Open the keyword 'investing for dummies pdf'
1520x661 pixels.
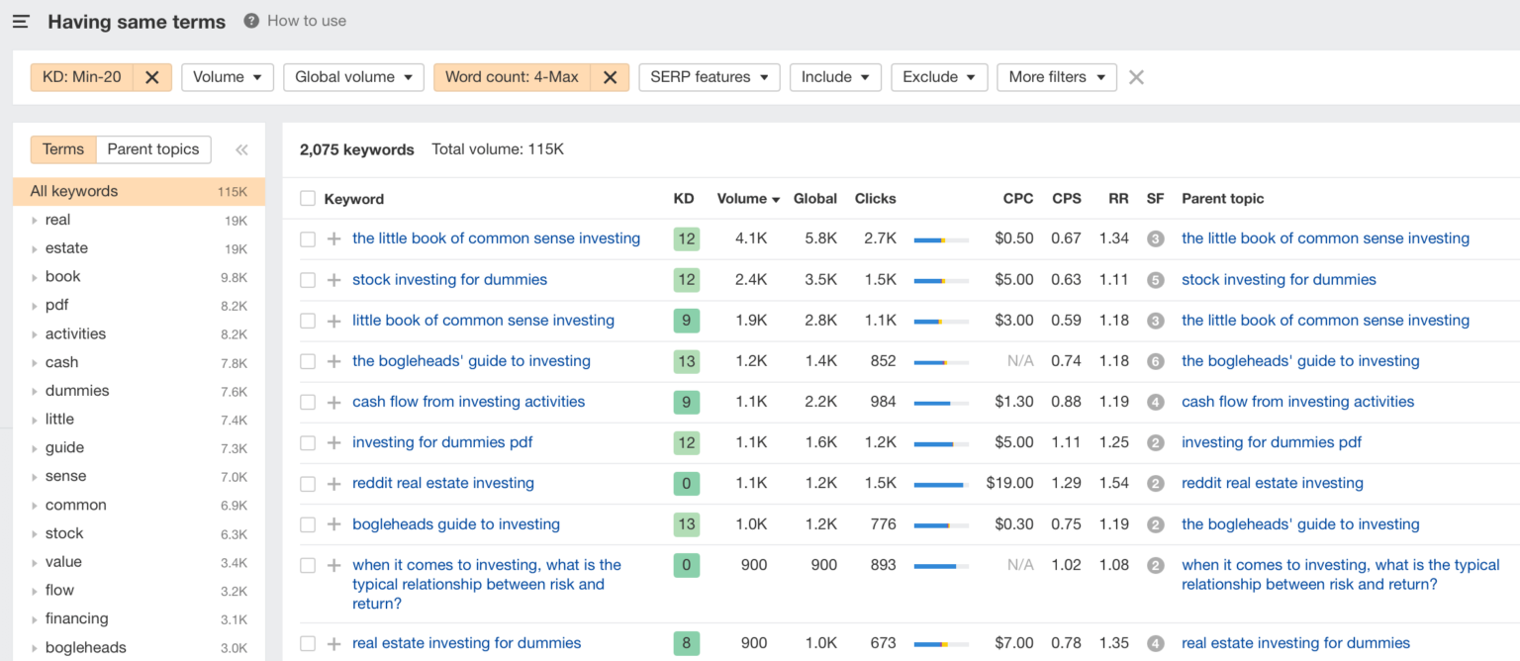[442, 442]
